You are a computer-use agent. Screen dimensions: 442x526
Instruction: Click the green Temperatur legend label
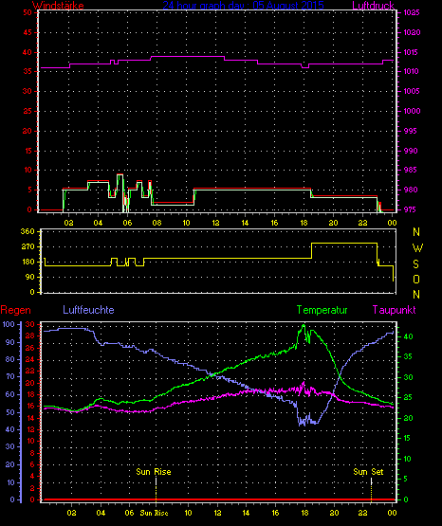coord(322,310)
